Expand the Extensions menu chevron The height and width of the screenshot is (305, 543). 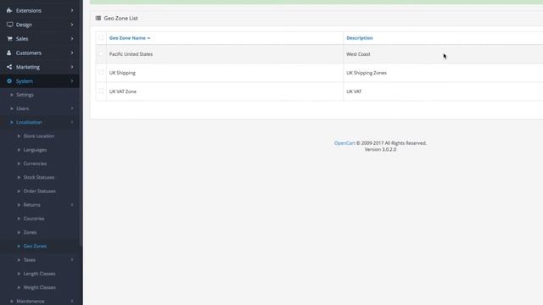point(72,10)
